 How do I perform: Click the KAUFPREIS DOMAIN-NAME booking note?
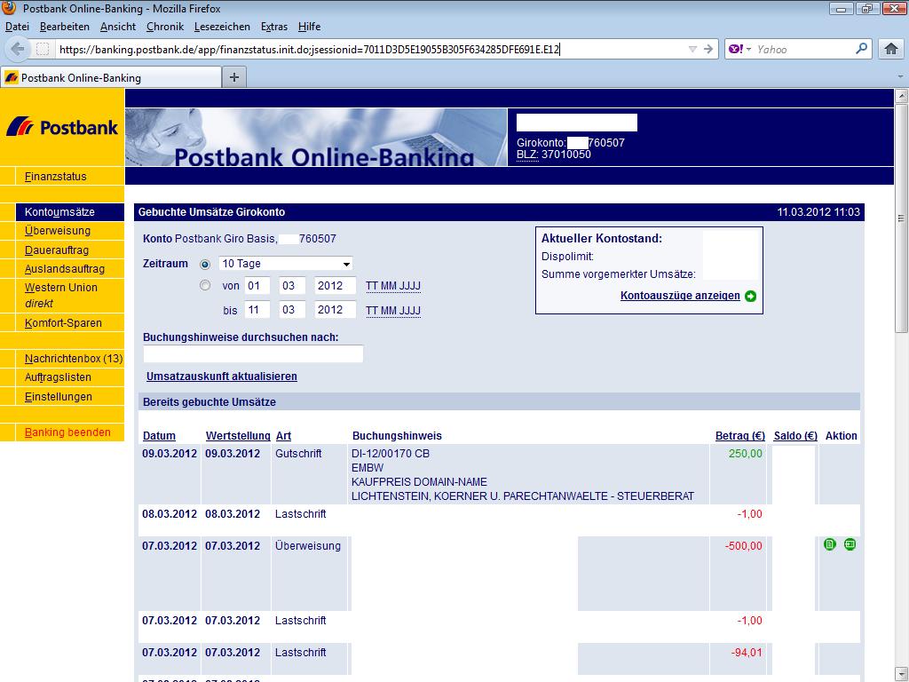[x=419, y=482]
